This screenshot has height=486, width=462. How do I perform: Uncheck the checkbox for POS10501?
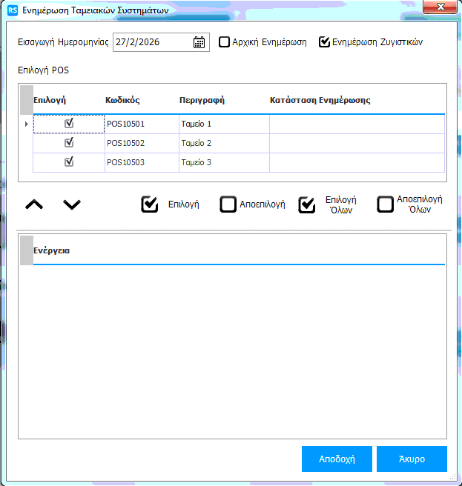[x=70, y=124]
